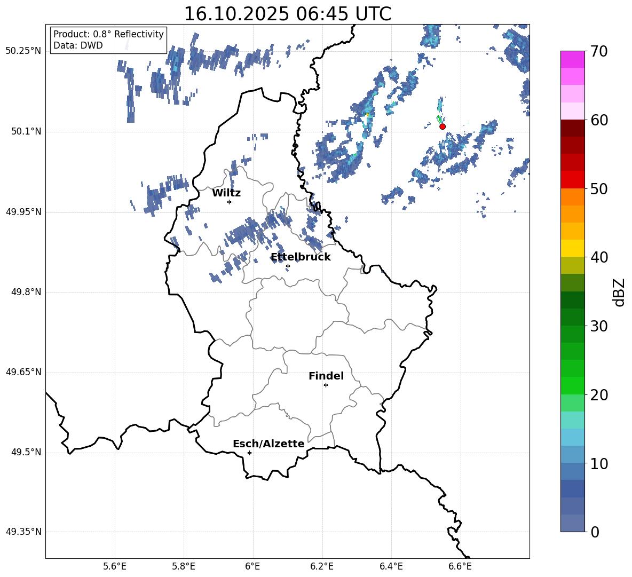Select the 'Wiltz' label text
This screenshot has height=577, width=632.
pos(226,193)
